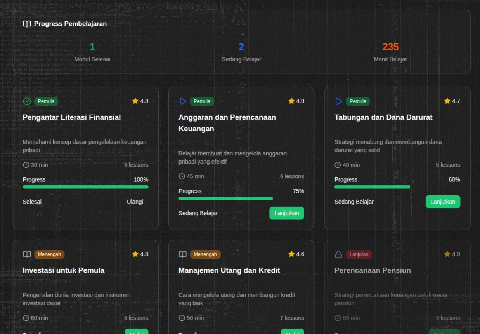Screen dimensions: 480x334
Task: Click the Menengah badge on Investasi untuk Pemula
Action: [x=50, y=254]
